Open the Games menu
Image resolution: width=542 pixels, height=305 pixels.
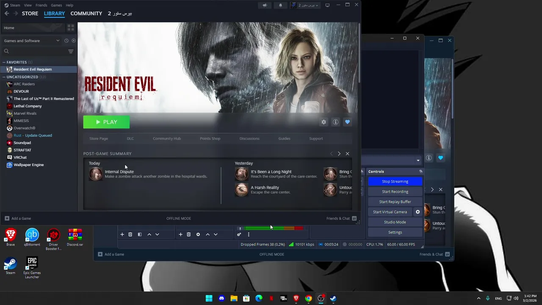tap(56, 5)
